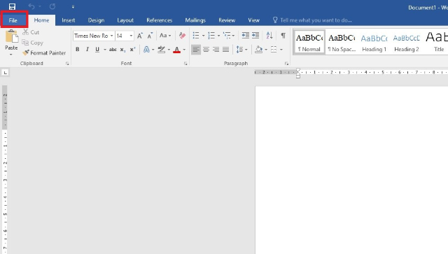Go to the References tab
The height and width of the screenshot is (254, 448).
pyautogui.click(x=159, y=20)
